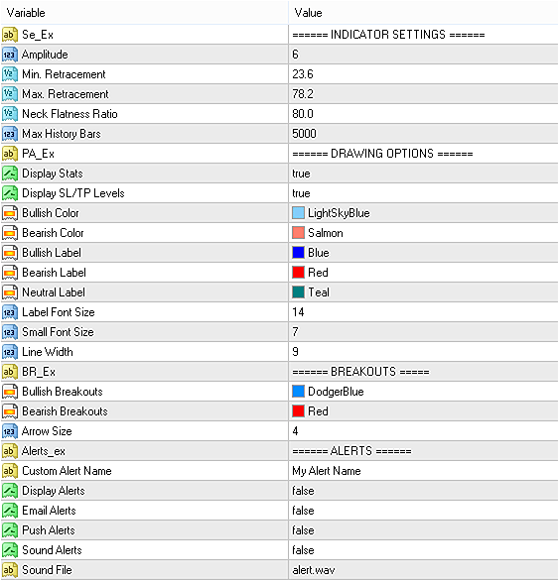
Task: Select the Max History Bars row
Action: [x=279, y=134]
